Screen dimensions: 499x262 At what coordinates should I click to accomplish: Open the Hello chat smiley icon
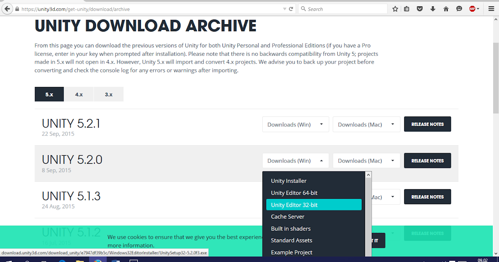click(x=459, y=9)
